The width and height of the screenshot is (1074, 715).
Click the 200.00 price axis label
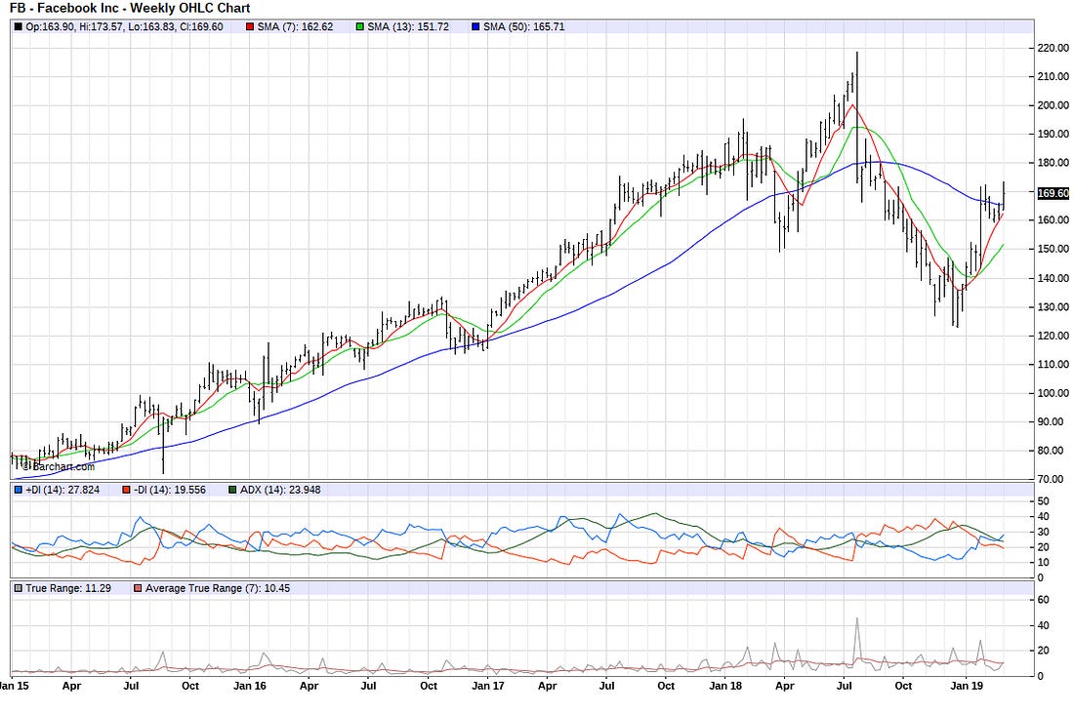click(x=1053, y=105)
